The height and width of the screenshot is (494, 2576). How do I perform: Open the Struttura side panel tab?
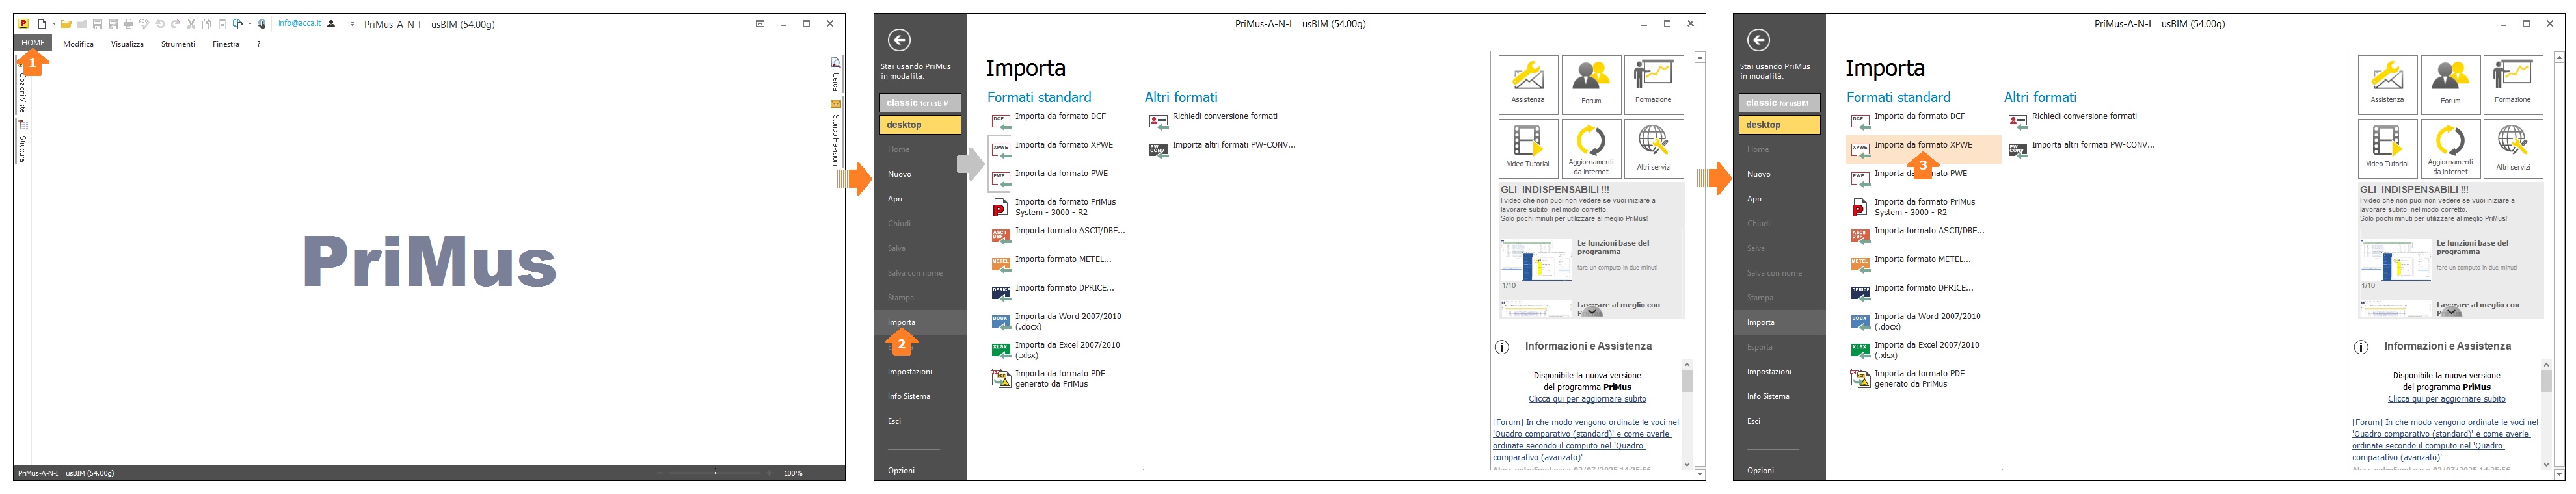point(22,142)
